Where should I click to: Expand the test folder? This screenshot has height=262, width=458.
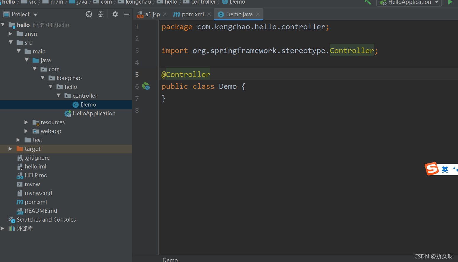point(18,140)
